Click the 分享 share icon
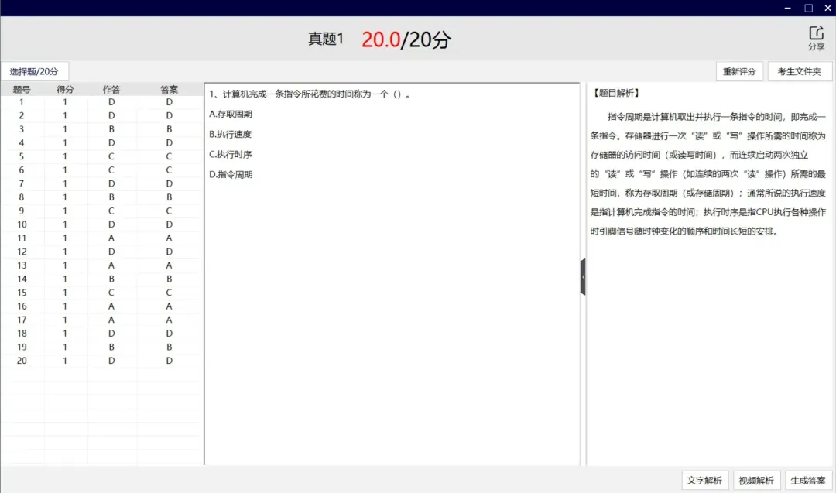 coord(816,37)
